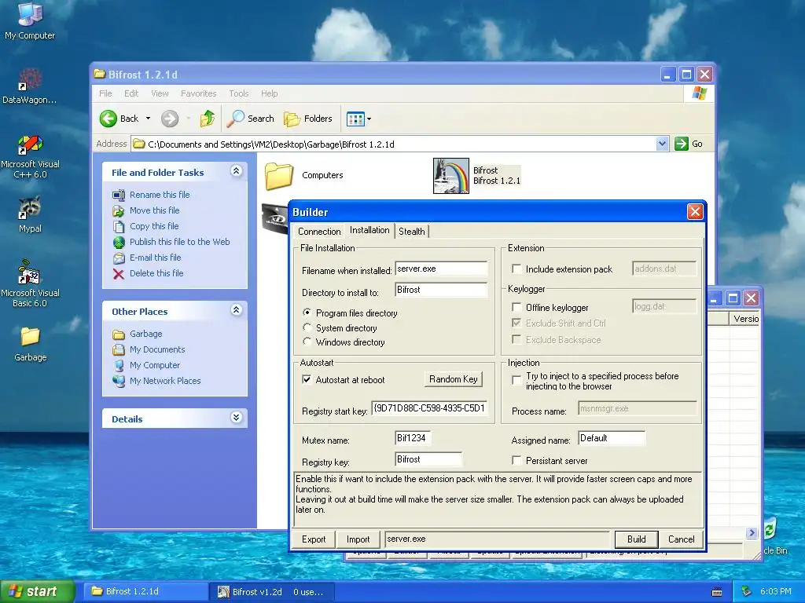
Task: Switch to Connection tab in Builder
Action: [319, 232]
